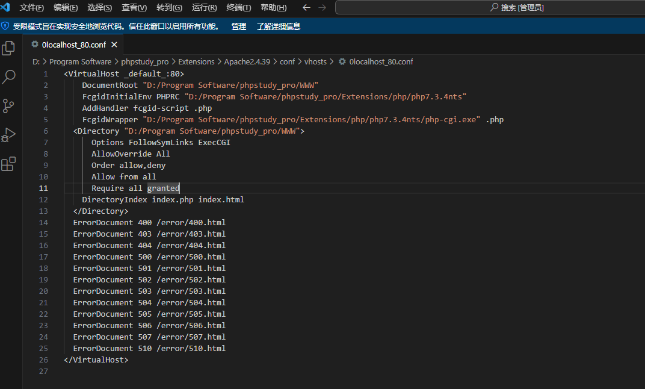Click the FcgidInitialEnv PHPRC text
Viewport: 645px width, 389px height.
point(131,97)
